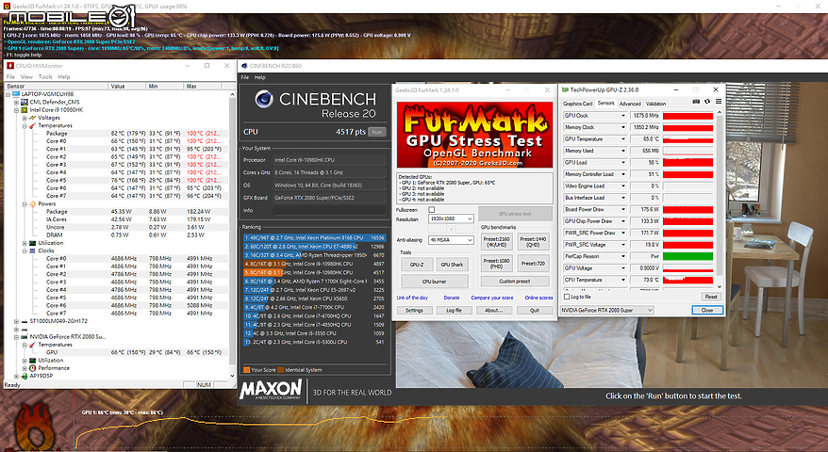Click the GPU-Z tool button in FurMark
The height and width of the screenshot is (452, 828).
click(417, 265)
